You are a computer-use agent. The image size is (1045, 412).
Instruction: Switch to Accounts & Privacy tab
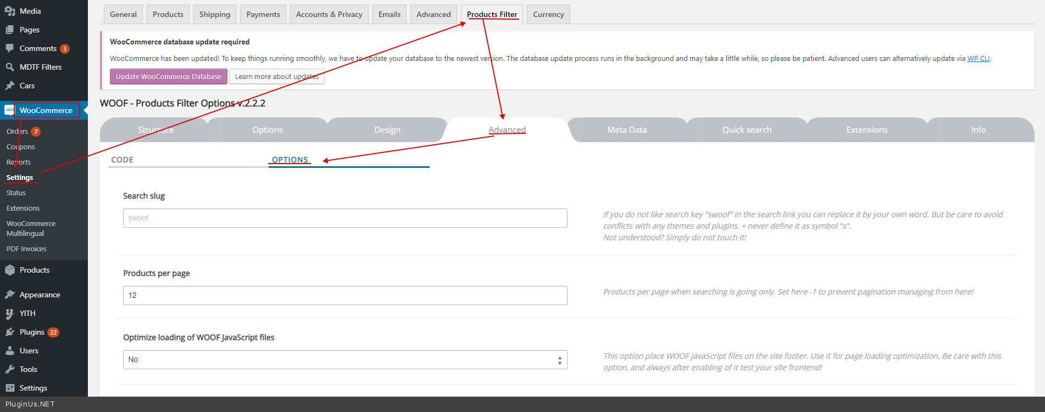pyautogui.click(x=329, y=14)
